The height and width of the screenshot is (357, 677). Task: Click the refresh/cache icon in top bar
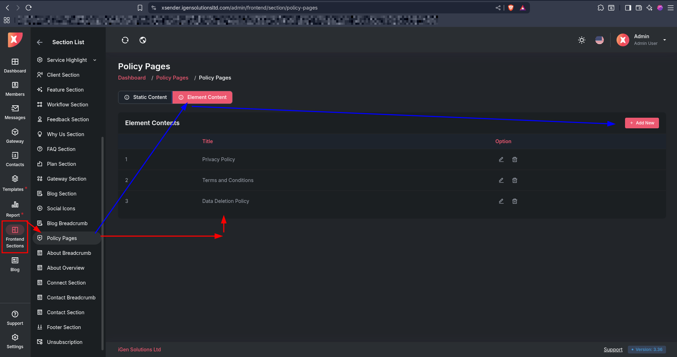click(125, 40)
